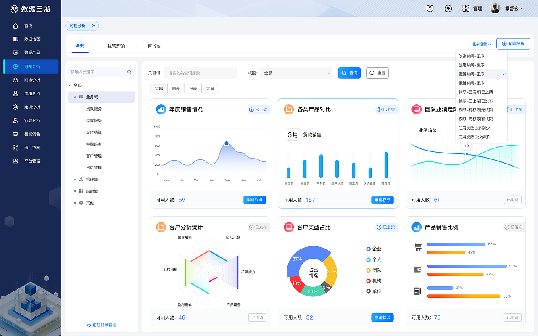Click the 创建分析 button
The width and height of the screenshot is (538, 336).
point(513,43)
